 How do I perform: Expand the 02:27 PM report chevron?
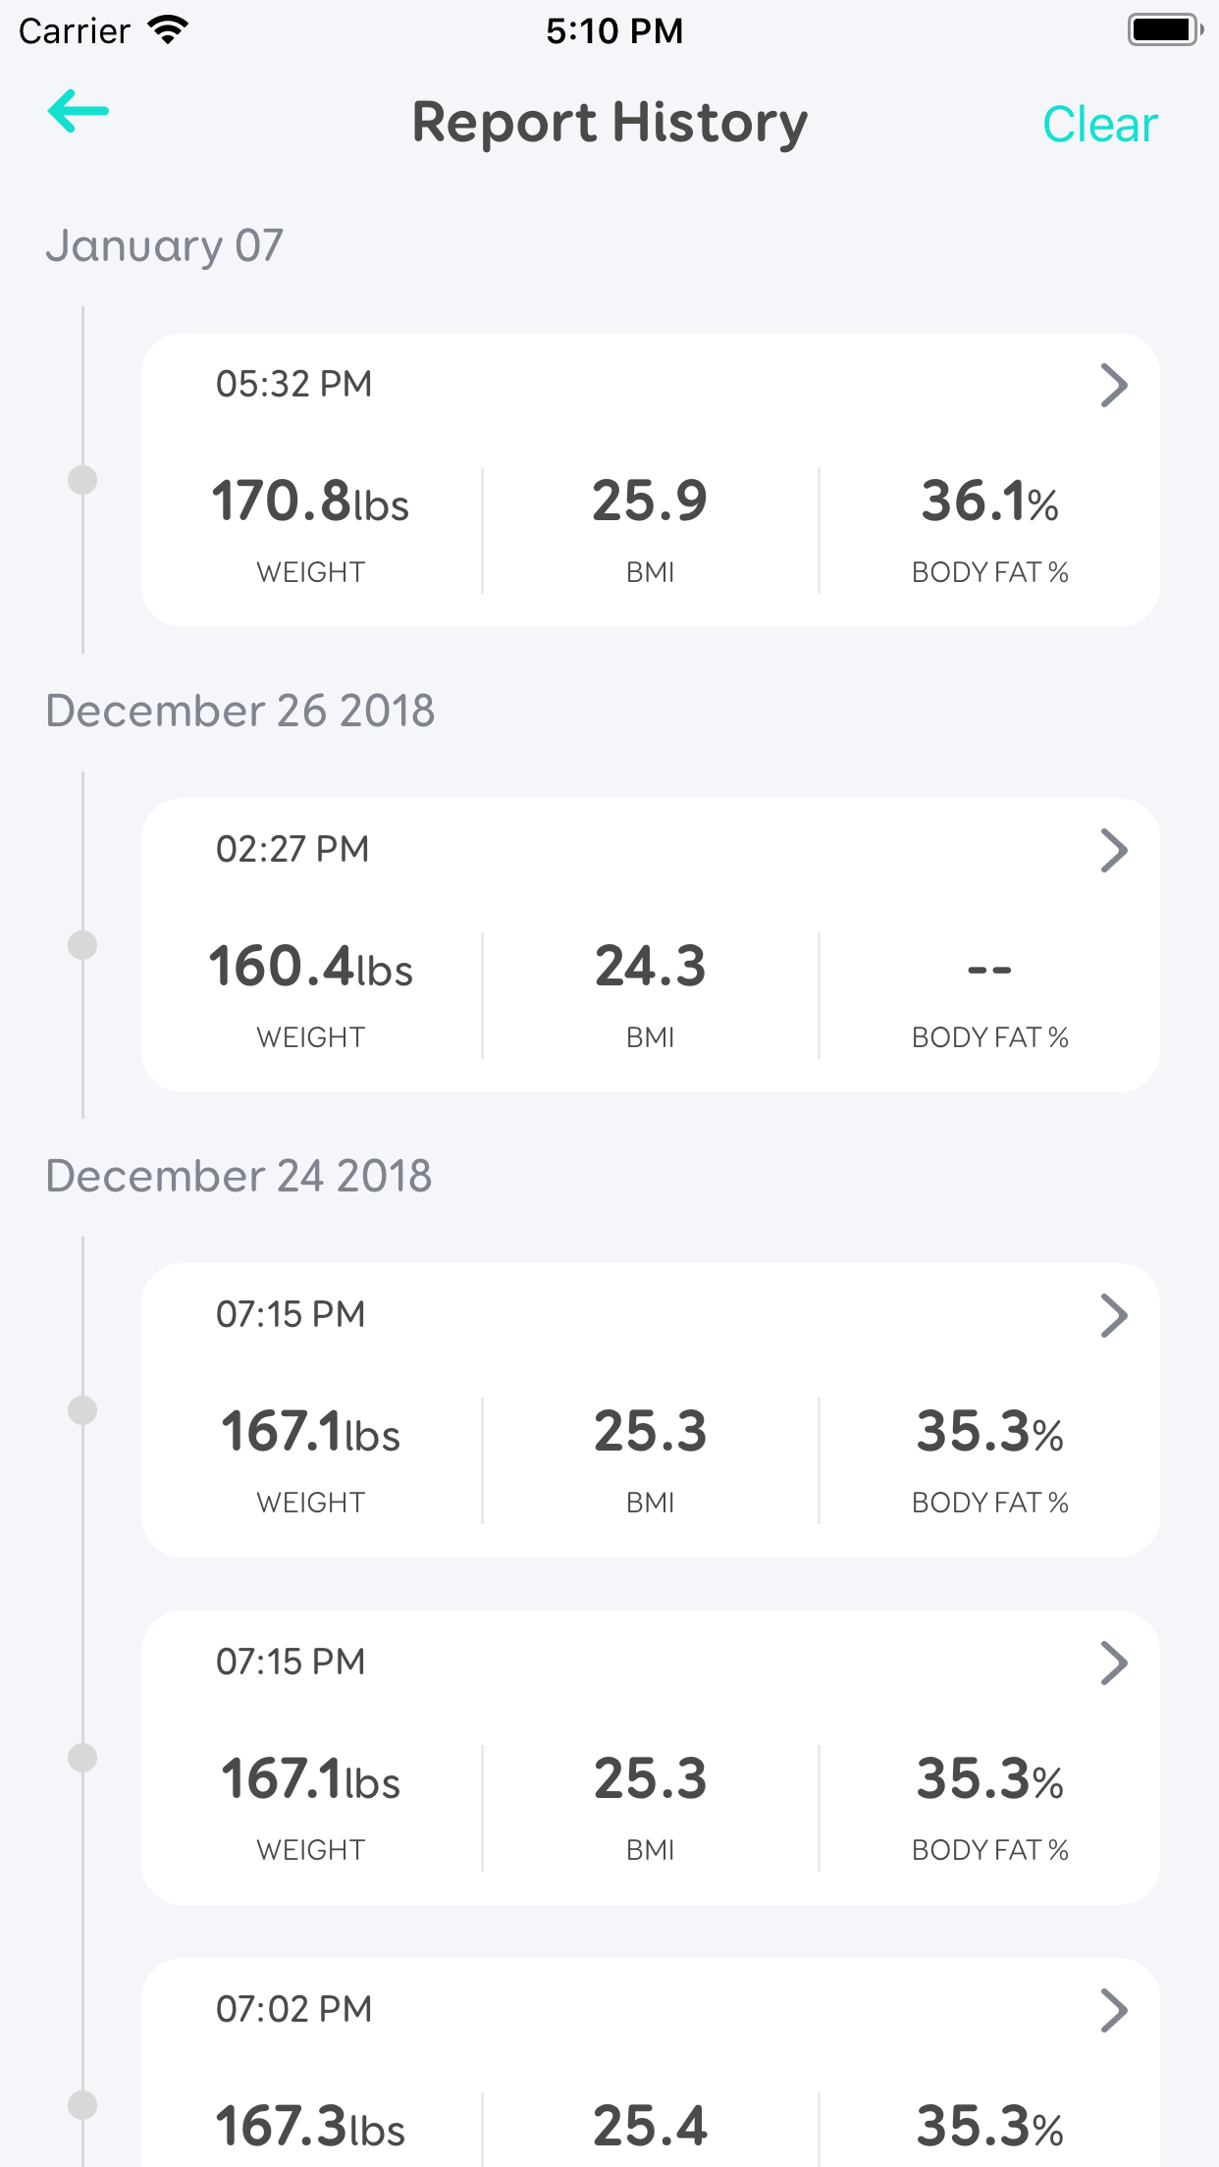coord(1113,851)
